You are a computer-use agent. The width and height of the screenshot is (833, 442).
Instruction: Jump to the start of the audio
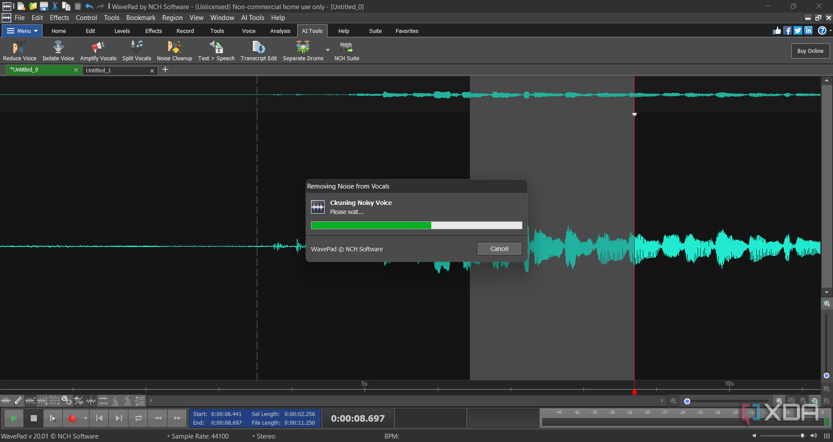[x=99, y=418]
